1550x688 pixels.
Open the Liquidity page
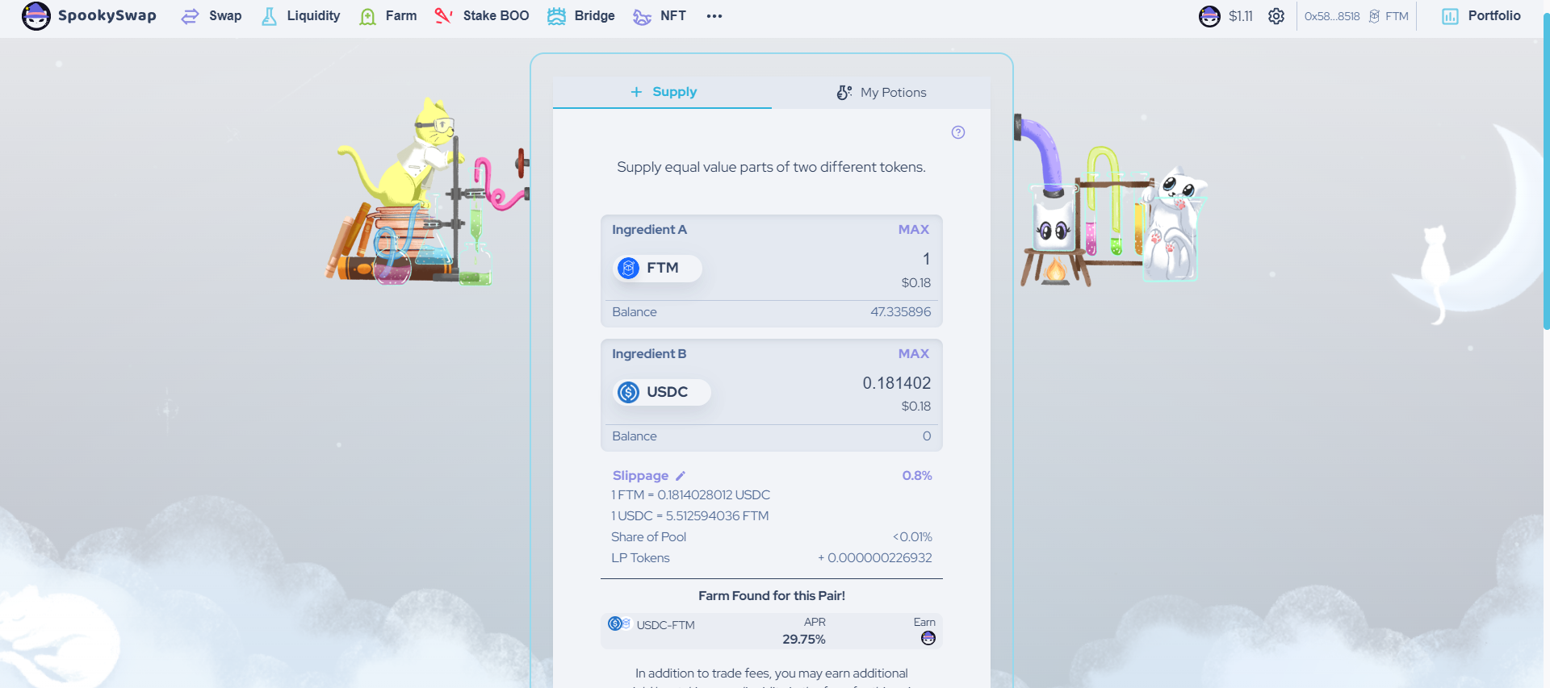[300, 16]
